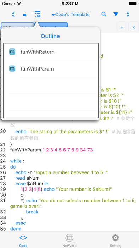Tap the 'while :' line

17,161
